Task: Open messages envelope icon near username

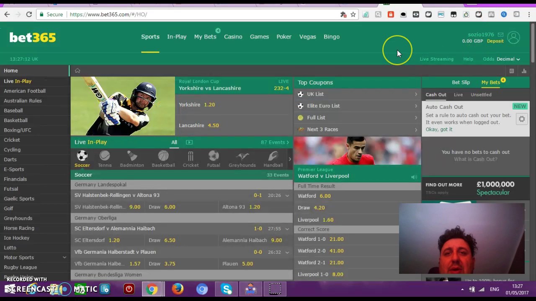Action: coord(500,35)
